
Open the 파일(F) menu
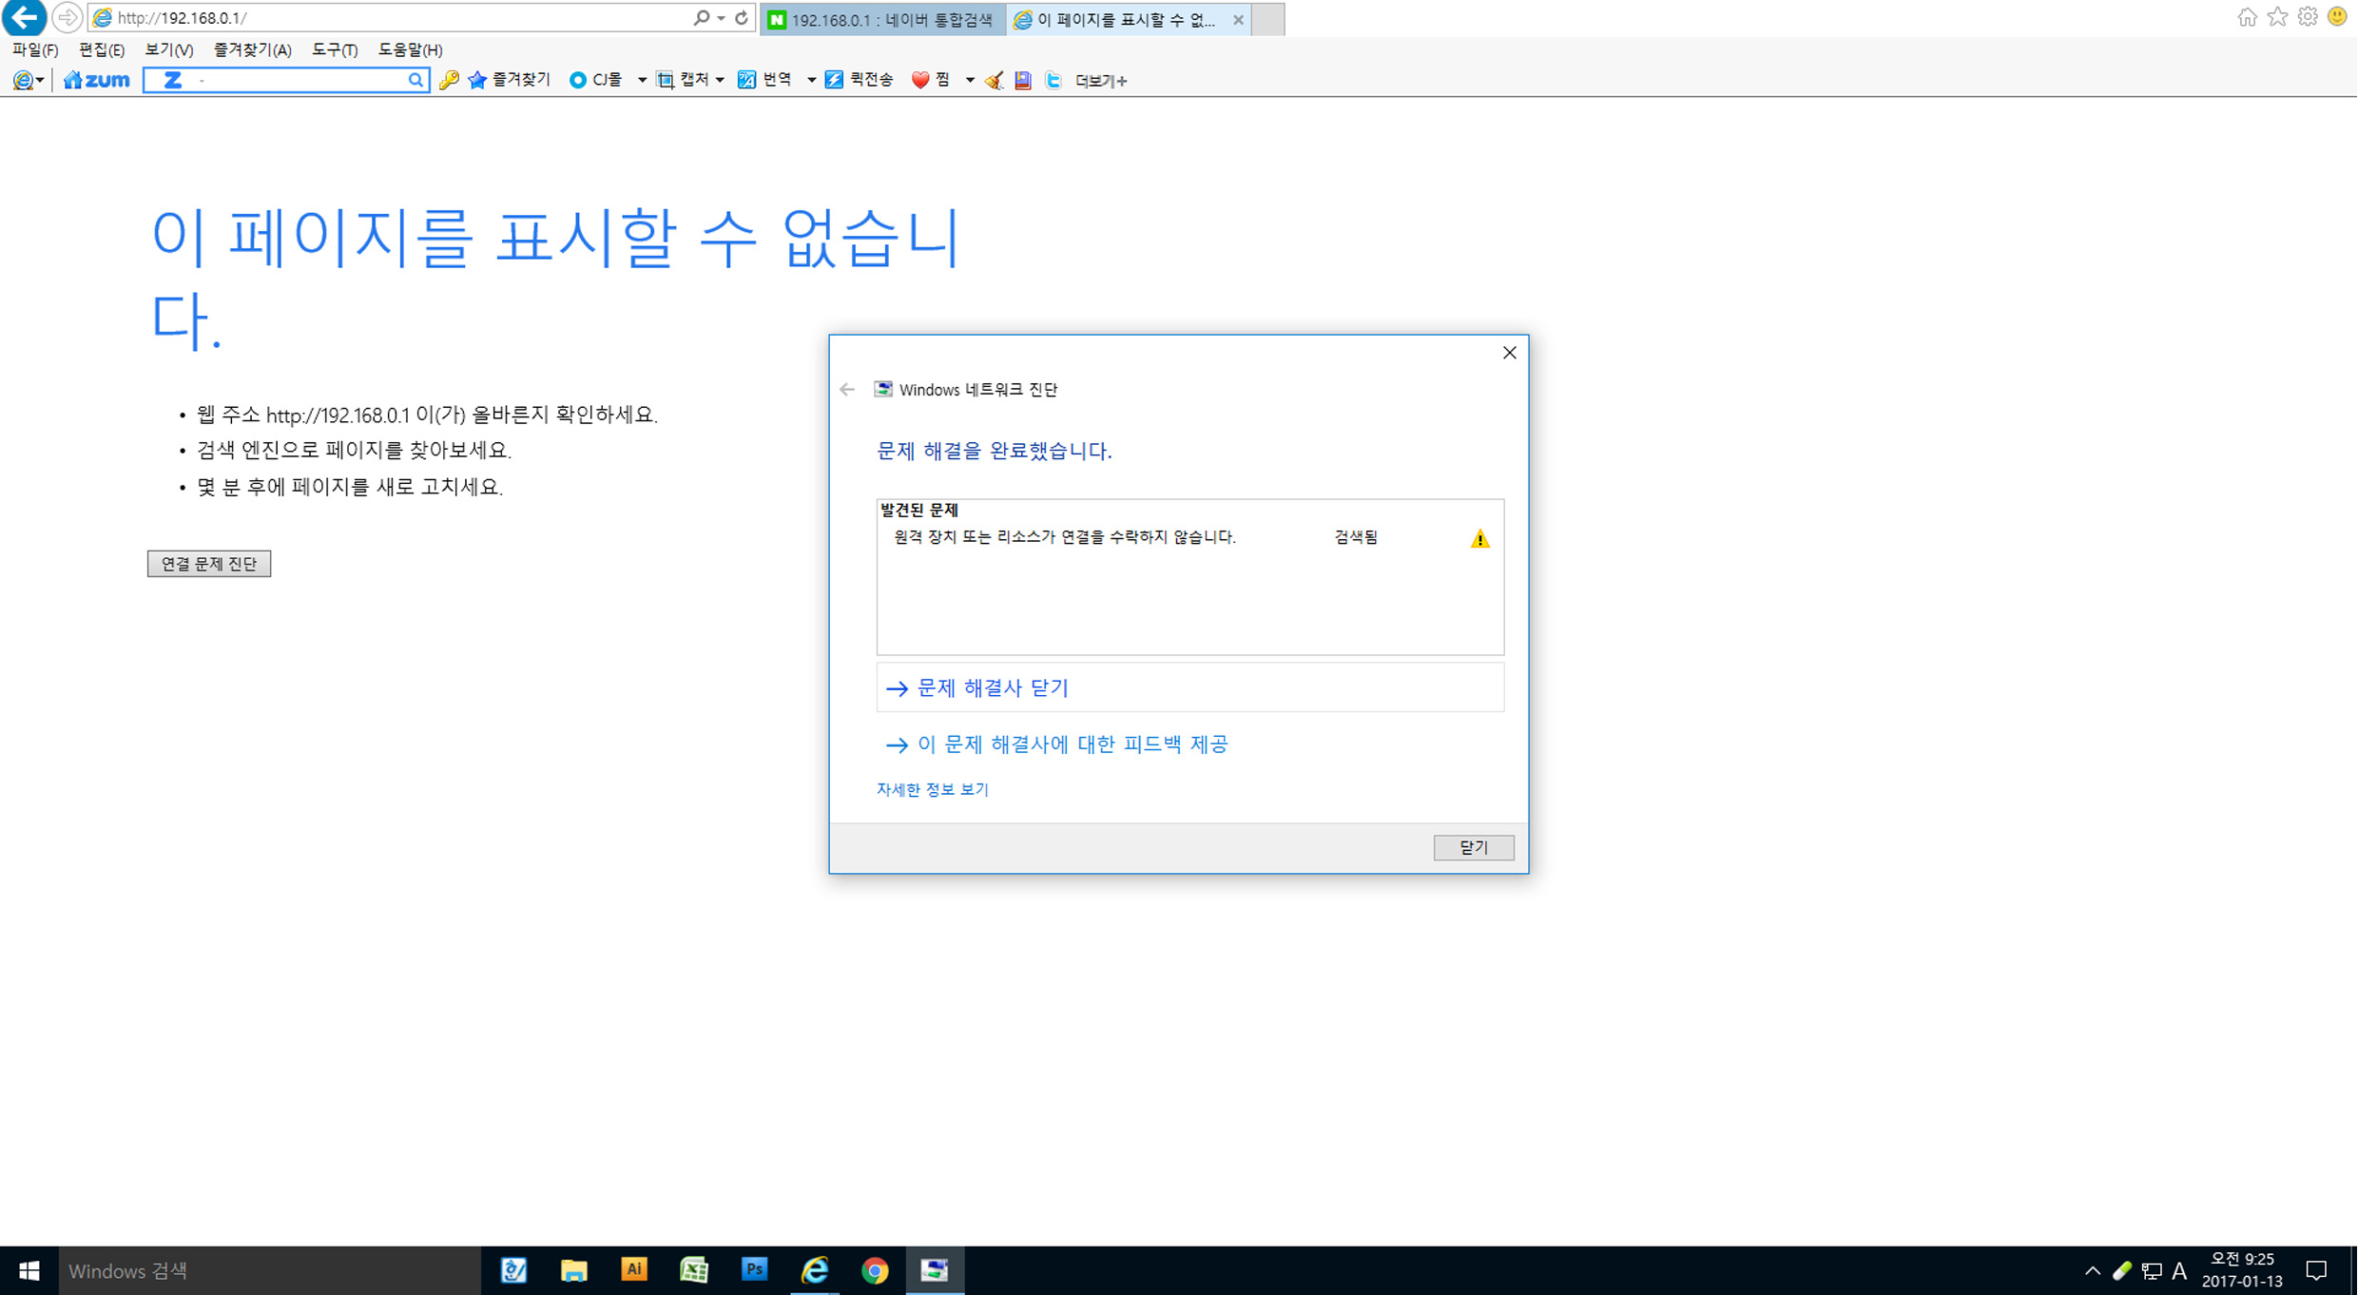35,49
